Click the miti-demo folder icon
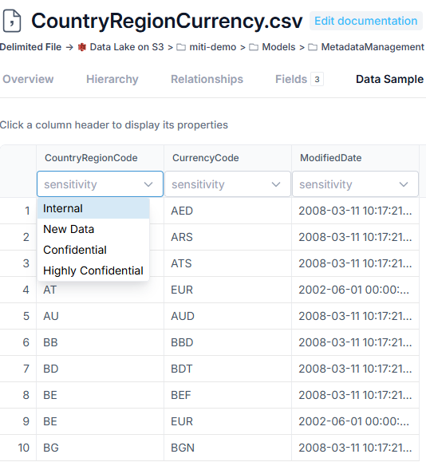Image resolution: width=426 pixels, height=462 pixels. point(181,47)
